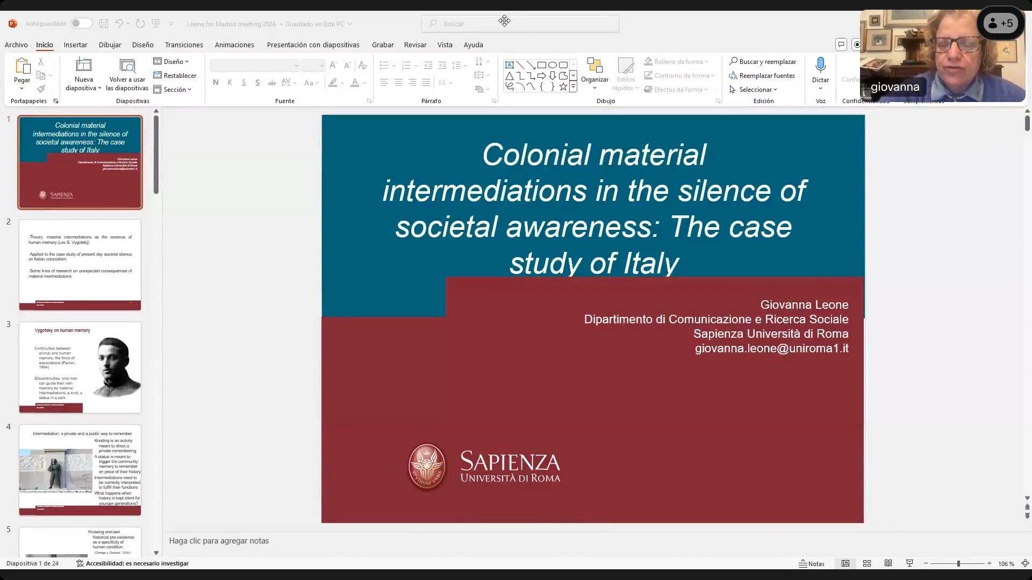Switch to reading view icon
1032x580 pixels.
pyautogui.click(x=888, y=563)
